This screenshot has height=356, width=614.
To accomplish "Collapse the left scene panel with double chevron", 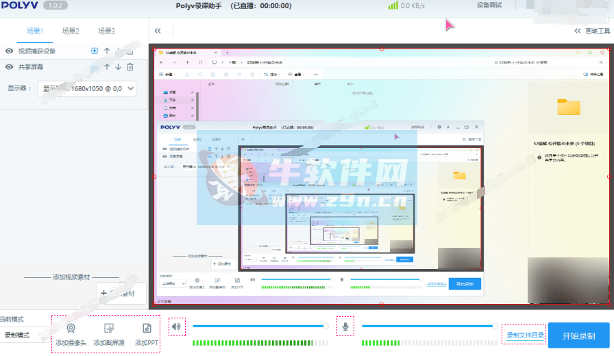I will pyautogui.click(x=158, y=31).
